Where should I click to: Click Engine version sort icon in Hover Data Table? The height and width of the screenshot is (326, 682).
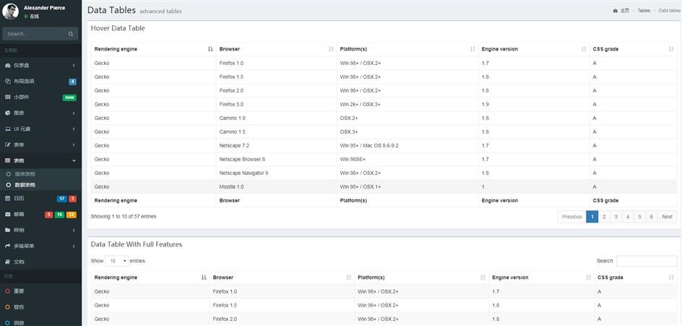584,49
